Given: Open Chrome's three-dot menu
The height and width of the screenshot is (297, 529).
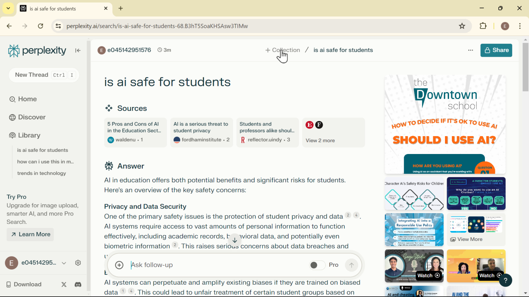Looking at the screenshot, I should point(520,26).
